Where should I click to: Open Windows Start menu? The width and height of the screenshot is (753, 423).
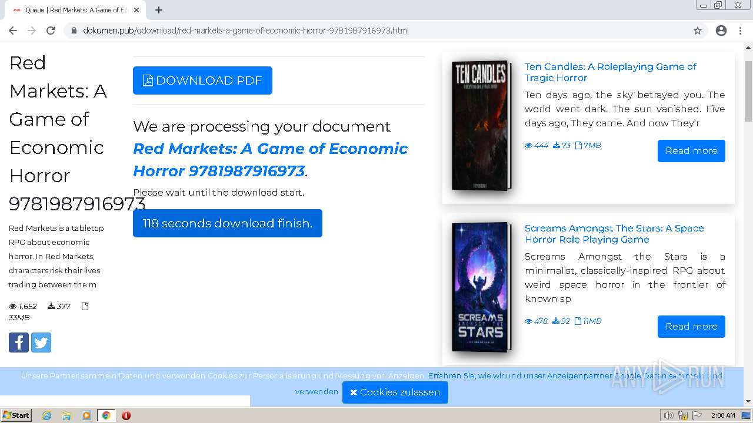16,415
